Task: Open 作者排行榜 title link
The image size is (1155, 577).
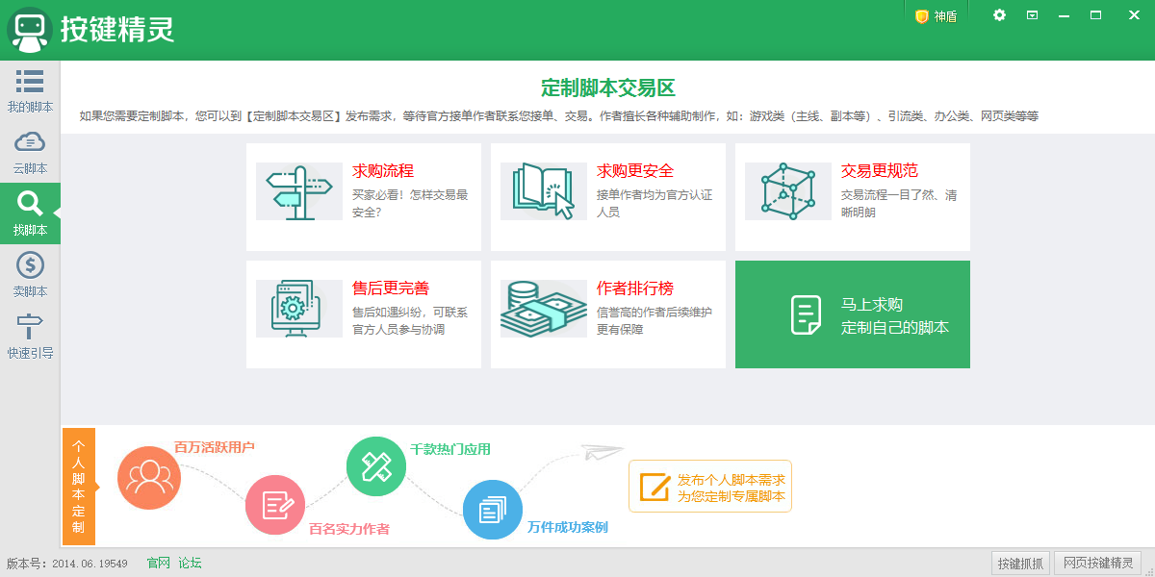Action: click(635, 288)
